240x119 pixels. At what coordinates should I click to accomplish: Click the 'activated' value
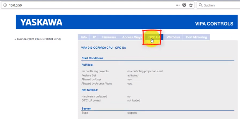[x=133, y=75]
